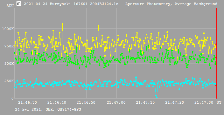Click the 21:47:00 time label
This screenshot has height=115, width=224.
116,102
